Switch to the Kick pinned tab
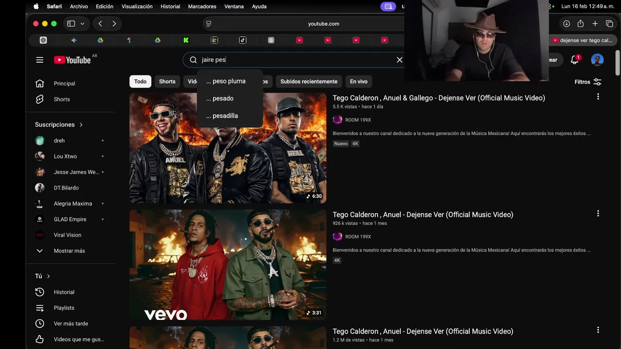Viewport: 621px width, 349px height. (x=186, y=40)
